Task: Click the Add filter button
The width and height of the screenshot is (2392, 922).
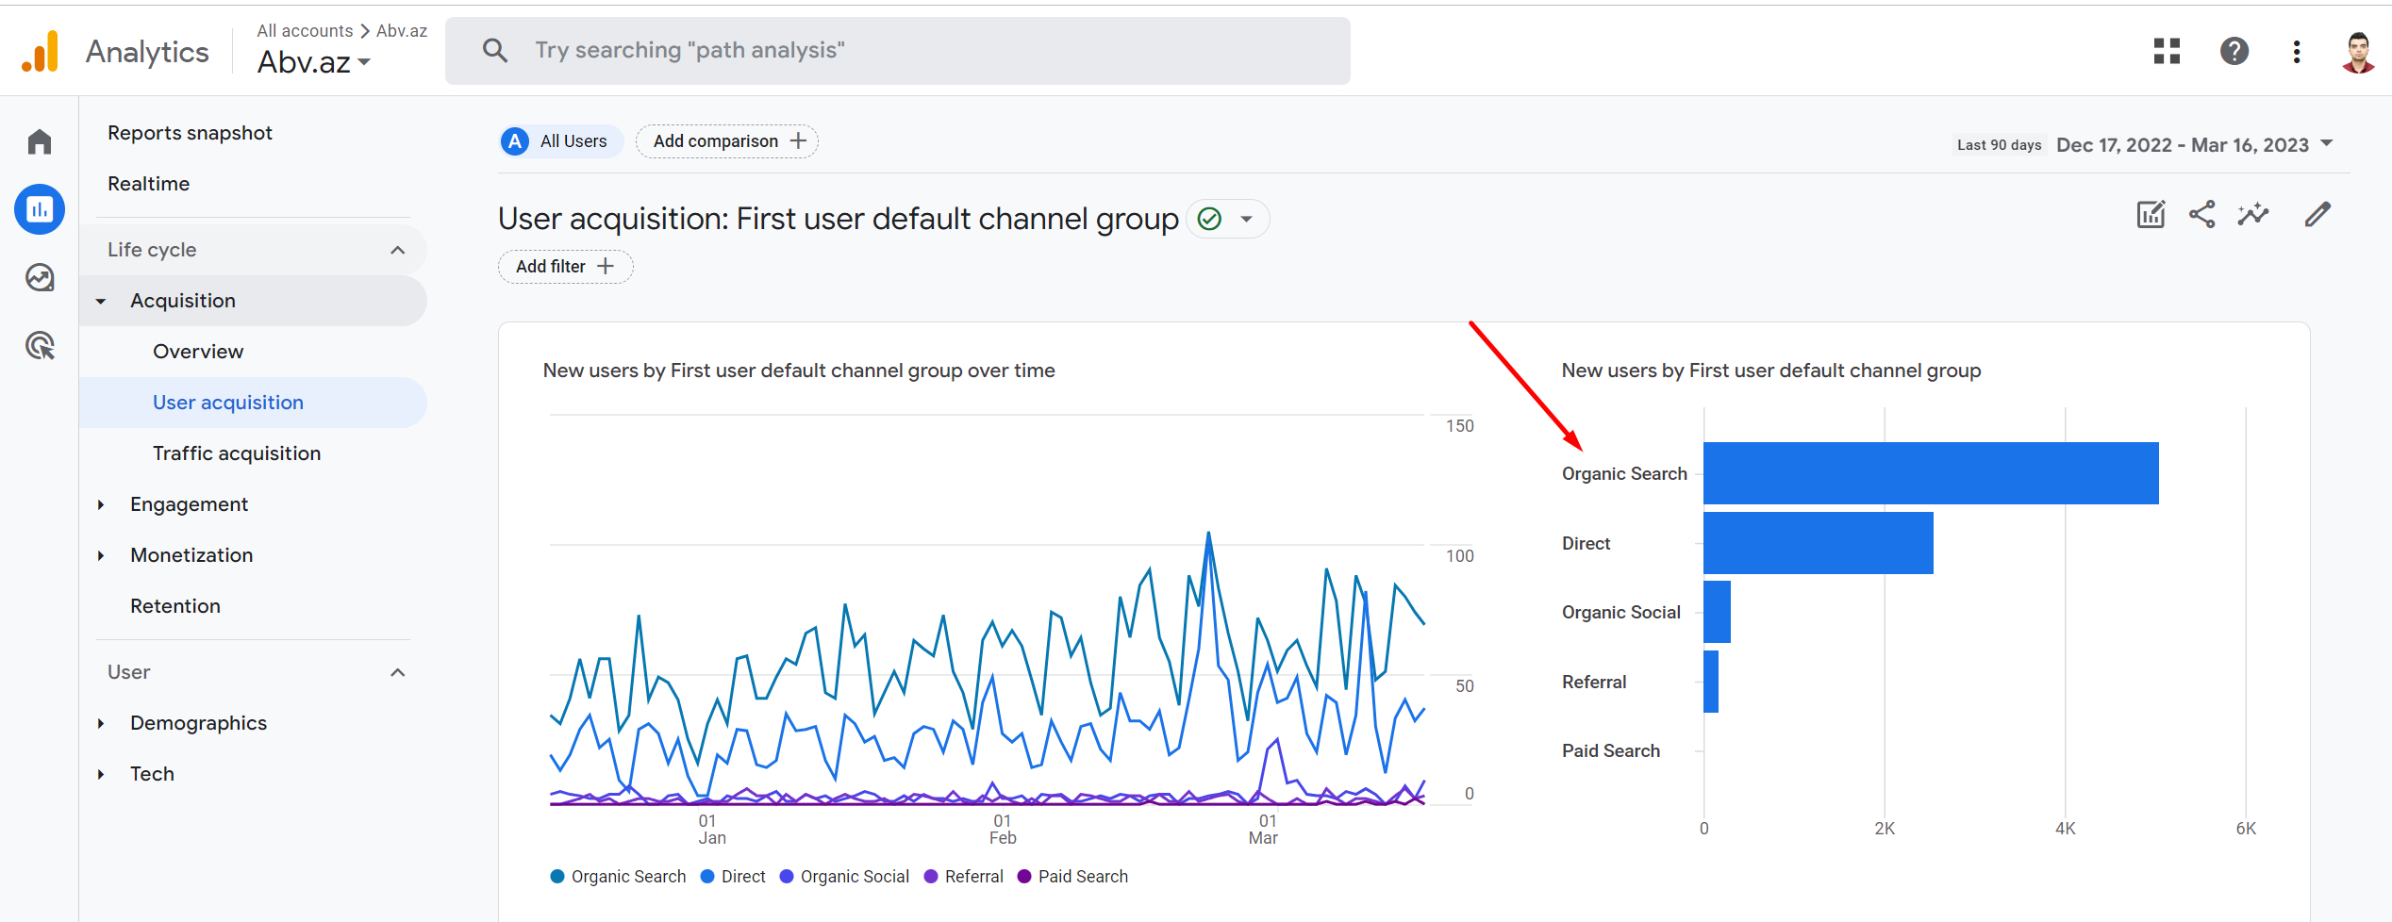Action: (x=565, y=267)
